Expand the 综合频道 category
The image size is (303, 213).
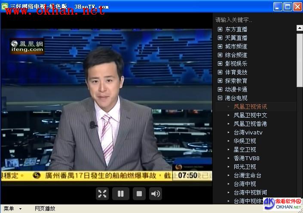pos(220,55)
